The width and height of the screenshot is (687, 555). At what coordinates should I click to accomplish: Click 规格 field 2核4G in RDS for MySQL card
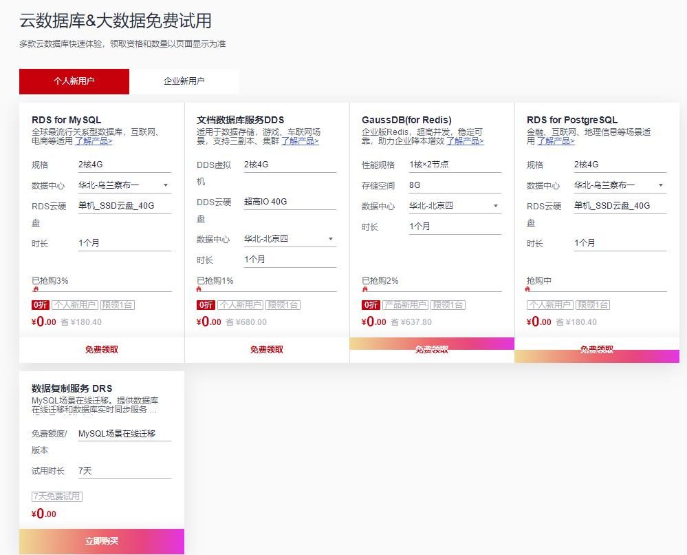click(124, 165)
